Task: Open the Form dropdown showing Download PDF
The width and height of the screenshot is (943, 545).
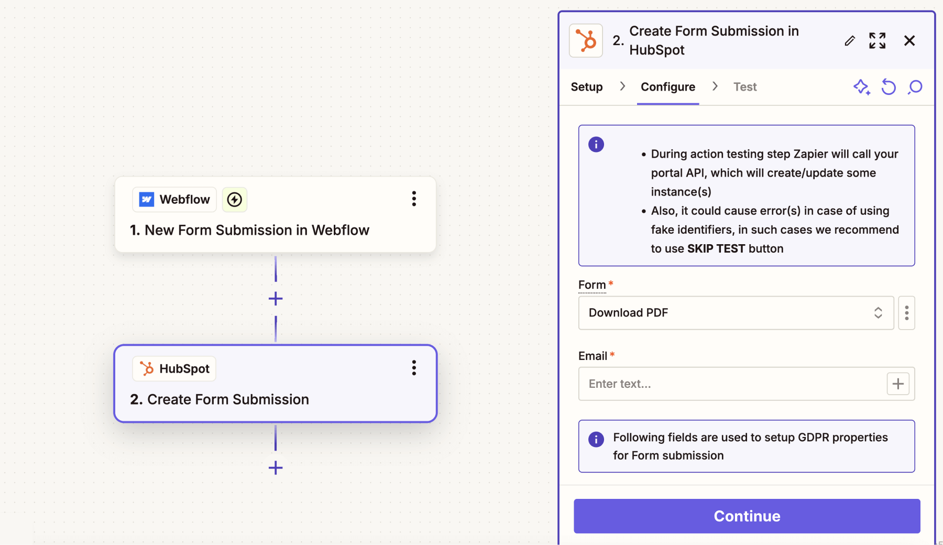Action: (736, 313)
